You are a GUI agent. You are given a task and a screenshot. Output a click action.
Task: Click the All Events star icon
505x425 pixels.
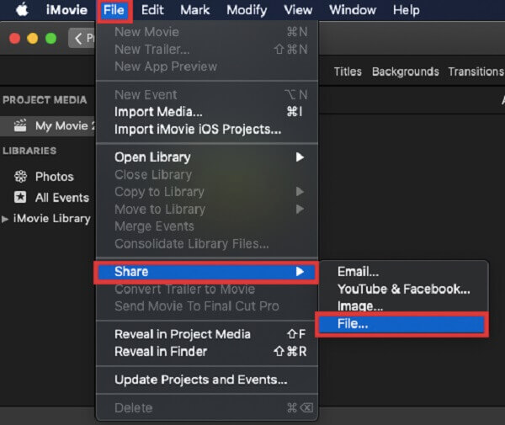click(x=20, y=197)
